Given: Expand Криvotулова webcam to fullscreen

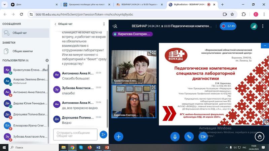Looking at the screenshot, I should coord(154,53).
